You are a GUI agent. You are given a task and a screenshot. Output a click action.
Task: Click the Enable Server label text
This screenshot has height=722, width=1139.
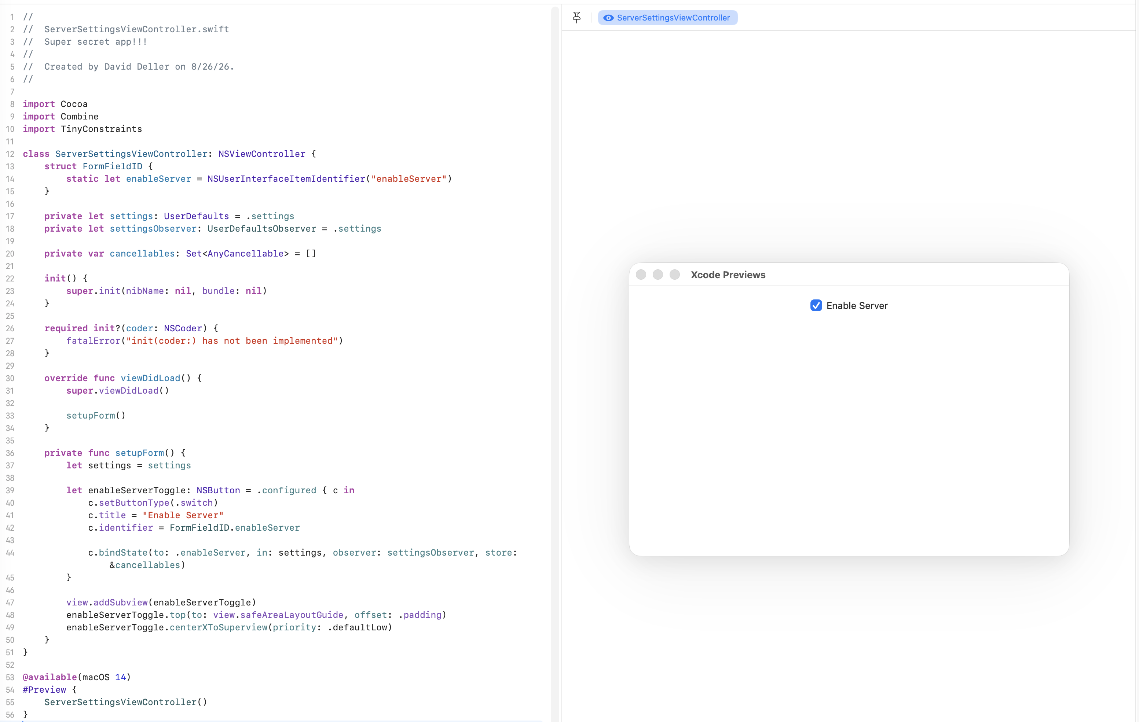point(857,306)
